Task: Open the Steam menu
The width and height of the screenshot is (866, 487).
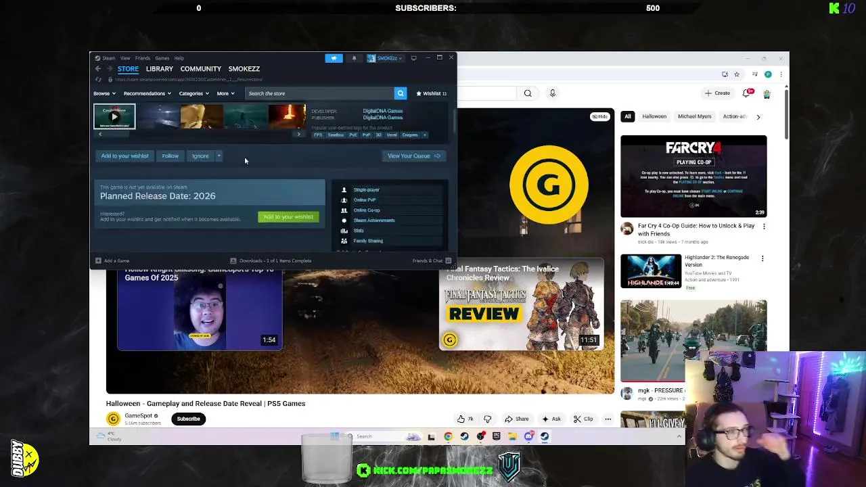Action: 106,58
